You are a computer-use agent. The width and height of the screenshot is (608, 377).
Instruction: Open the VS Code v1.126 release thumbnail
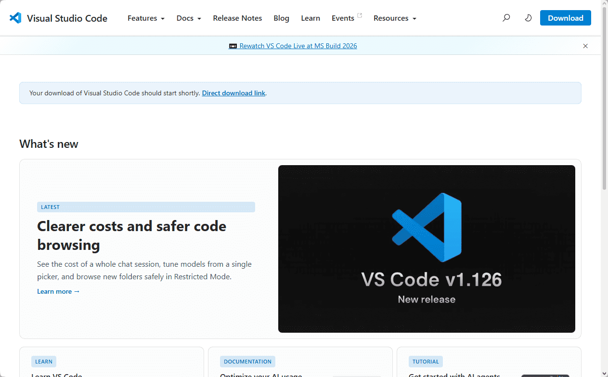pos(427,249)
